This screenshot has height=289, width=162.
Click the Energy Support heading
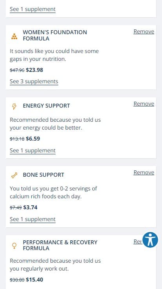tap(47, 106)
